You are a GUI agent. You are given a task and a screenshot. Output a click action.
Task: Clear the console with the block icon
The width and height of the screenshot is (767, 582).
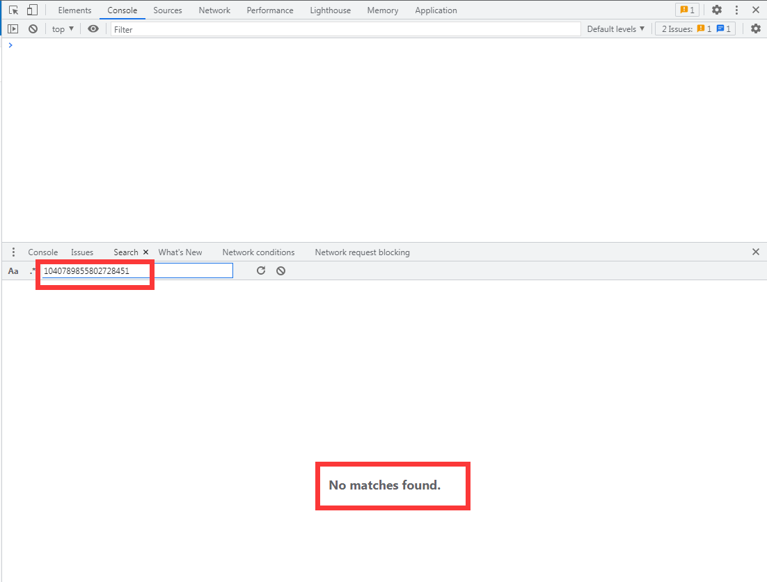point(33,29)
